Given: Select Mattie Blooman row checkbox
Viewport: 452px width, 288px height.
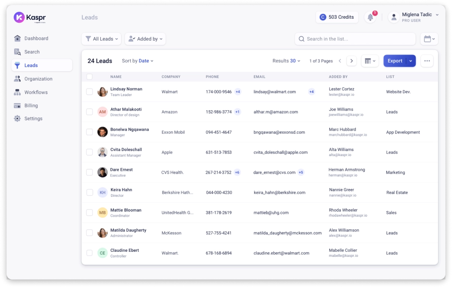Looking at the screenshot, I should (90, 213).
